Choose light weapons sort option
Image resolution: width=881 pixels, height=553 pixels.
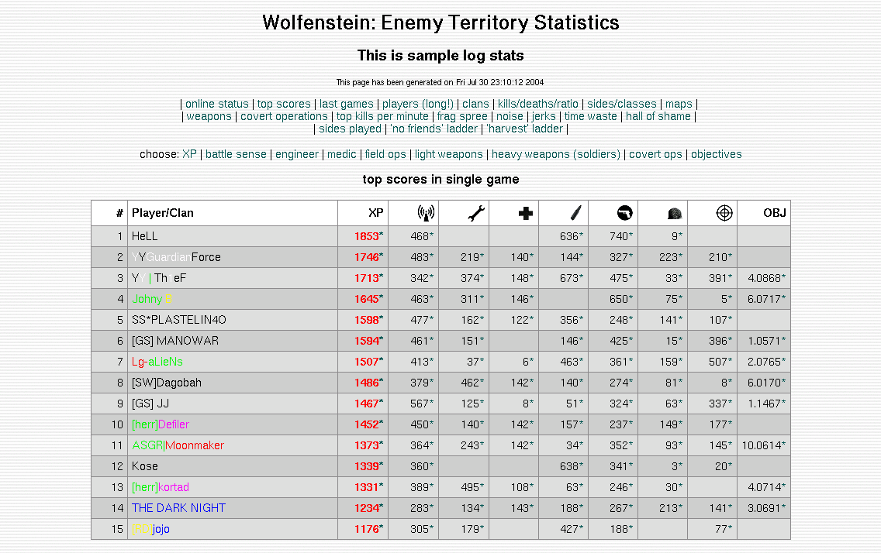(448, 154)
